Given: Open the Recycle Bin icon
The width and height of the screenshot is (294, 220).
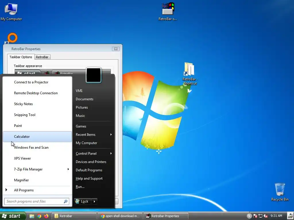Looking at the screenshot, I should [280, 192].
